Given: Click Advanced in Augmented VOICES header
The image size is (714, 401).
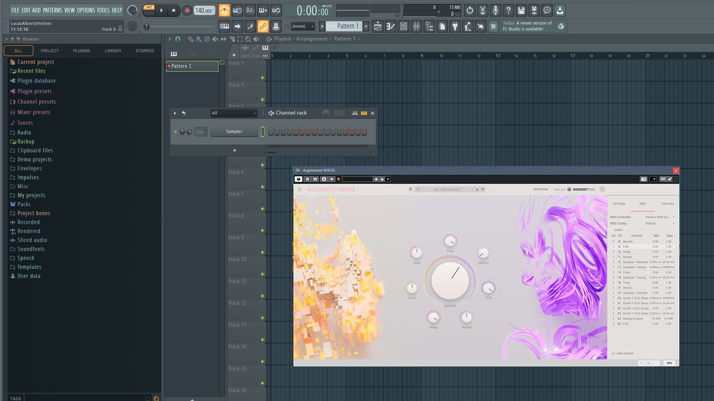Looking at the screenshot, I should click(540, 190).
